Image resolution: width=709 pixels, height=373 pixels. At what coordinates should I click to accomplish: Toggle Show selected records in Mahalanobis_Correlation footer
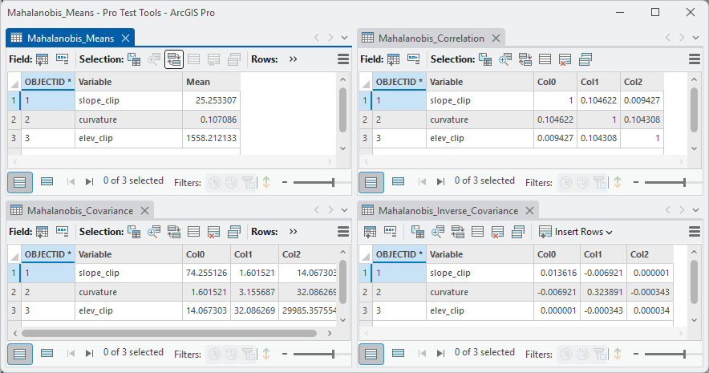coord(399,182)
